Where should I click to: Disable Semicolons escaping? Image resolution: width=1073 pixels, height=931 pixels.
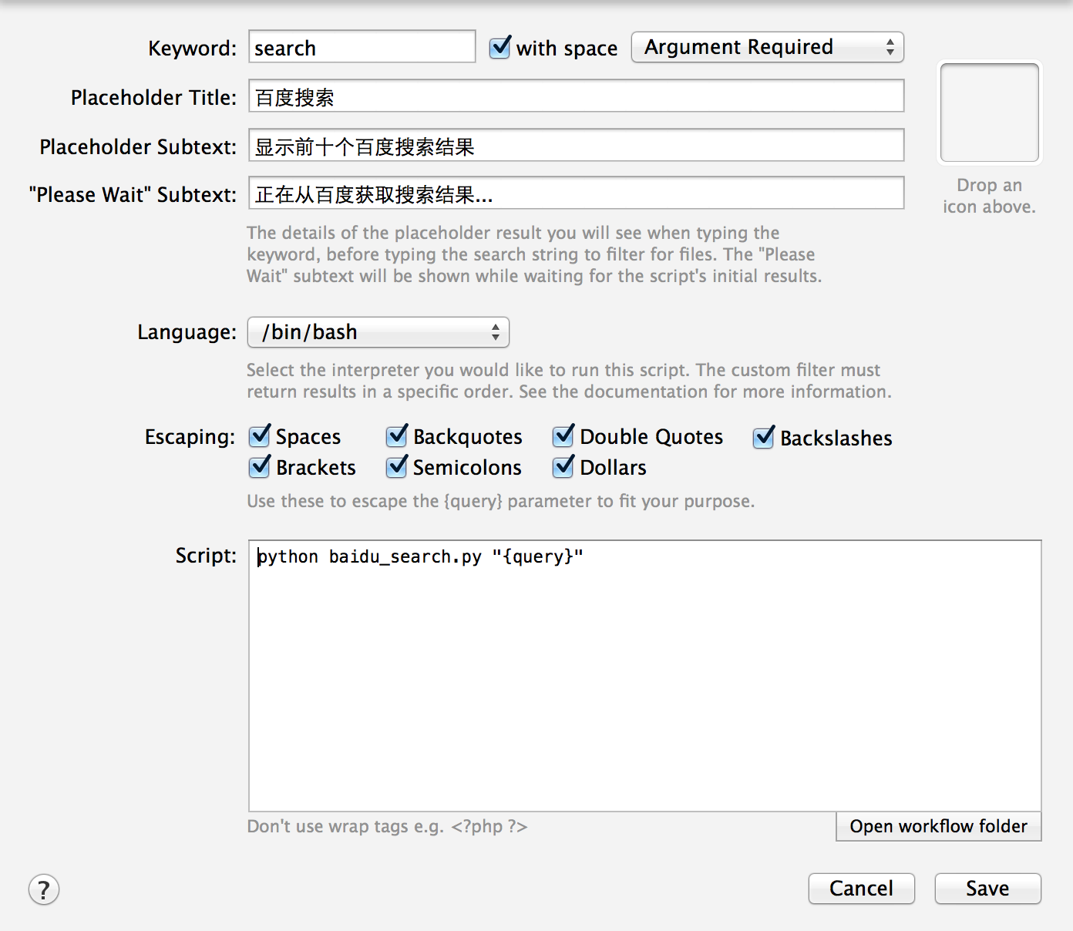pyautogui.click(x=397, y=467)
